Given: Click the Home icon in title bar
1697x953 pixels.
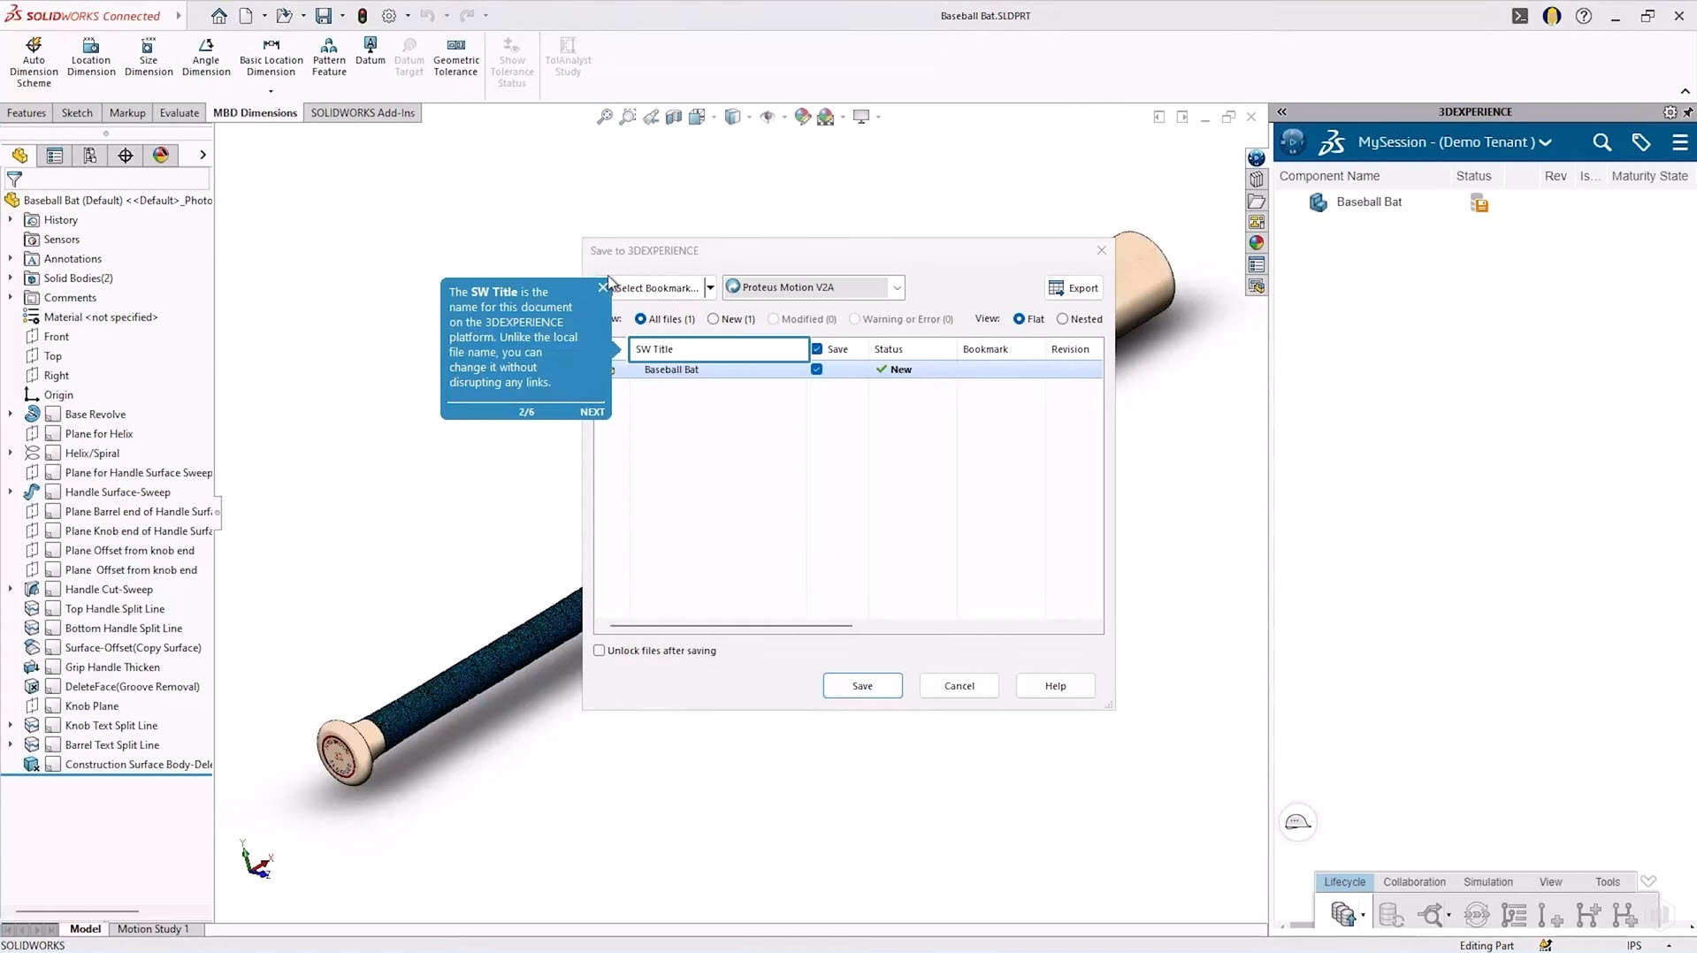Looking at the screenshot, I should (x=218, y=16).
